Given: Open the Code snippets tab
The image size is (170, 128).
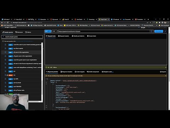Looking at the screenshot, I should tap(80, 72).
